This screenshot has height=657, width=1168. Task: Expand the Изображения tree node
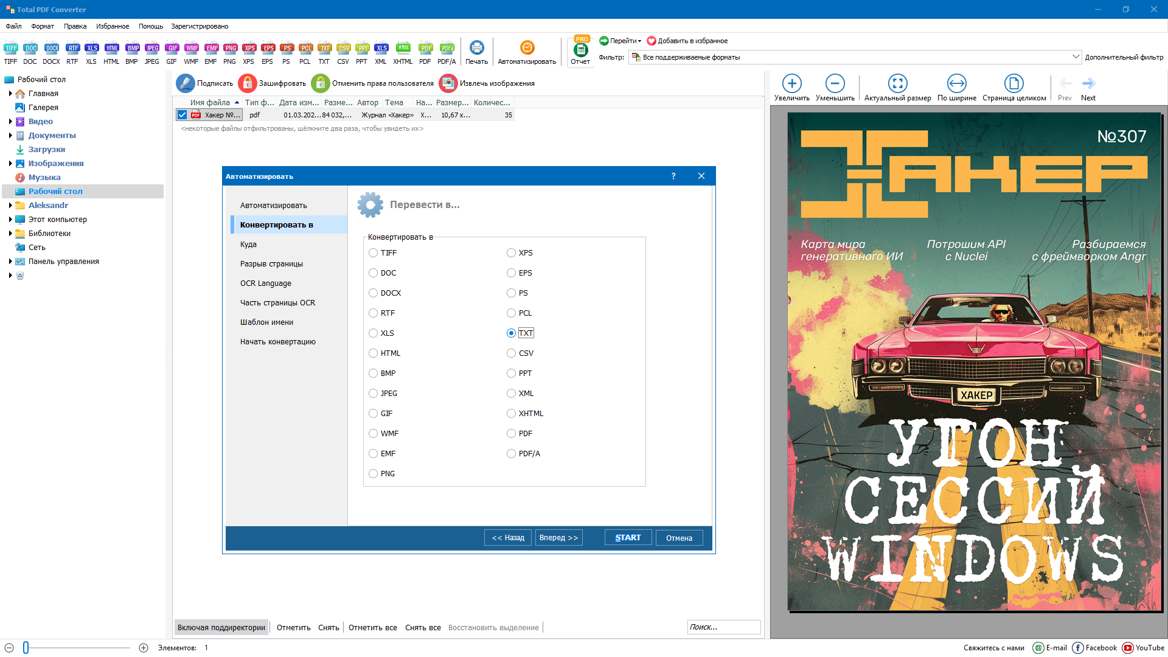(10, 164)
